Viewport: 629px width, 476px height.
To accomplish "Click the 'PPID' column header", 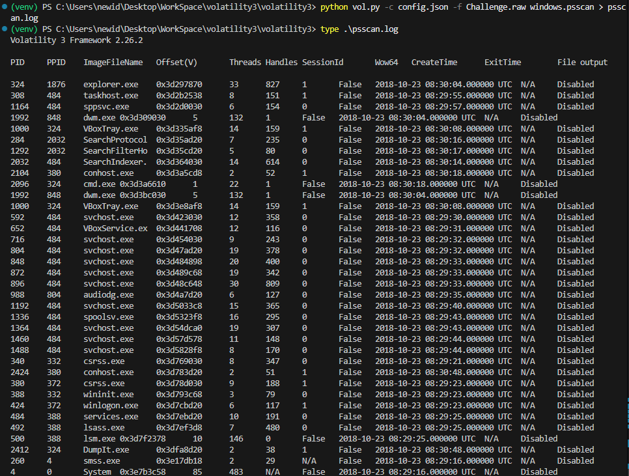I will (x=56, y=62).
